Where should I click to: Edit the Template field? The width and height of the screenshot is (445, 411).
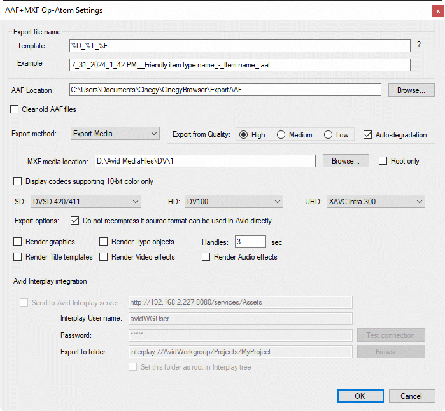tap(240, 46)
